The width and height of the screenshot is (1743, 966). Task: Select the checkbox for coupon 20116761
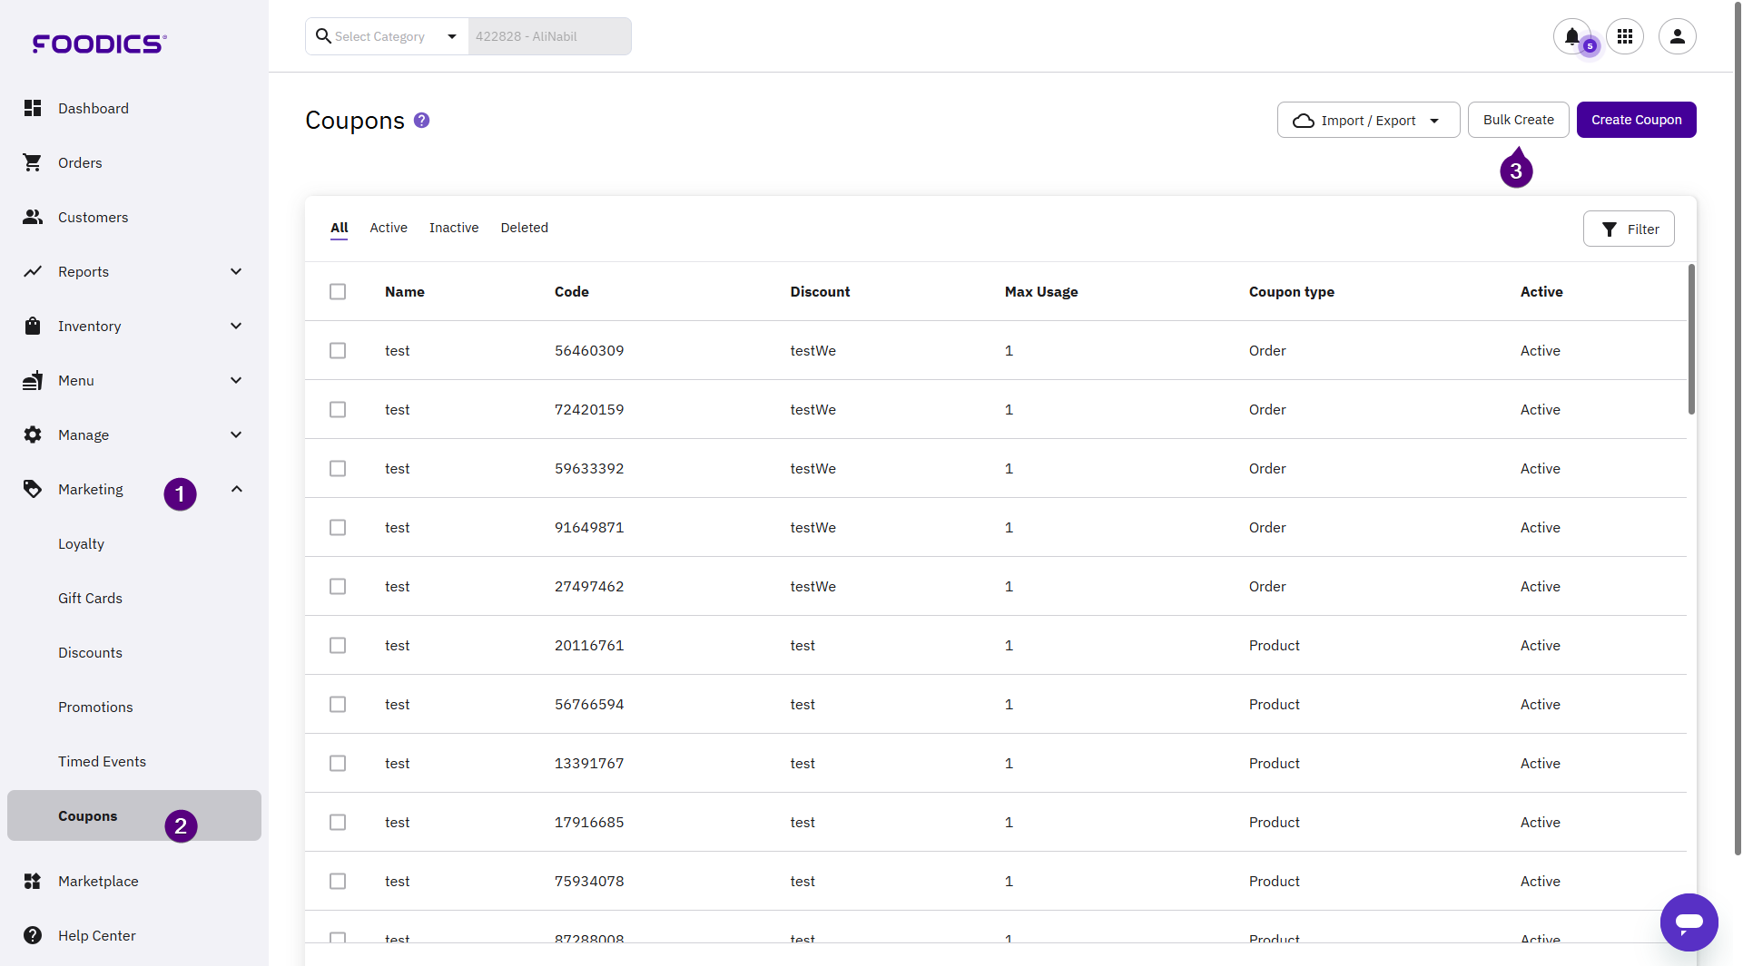click(338, 646)
